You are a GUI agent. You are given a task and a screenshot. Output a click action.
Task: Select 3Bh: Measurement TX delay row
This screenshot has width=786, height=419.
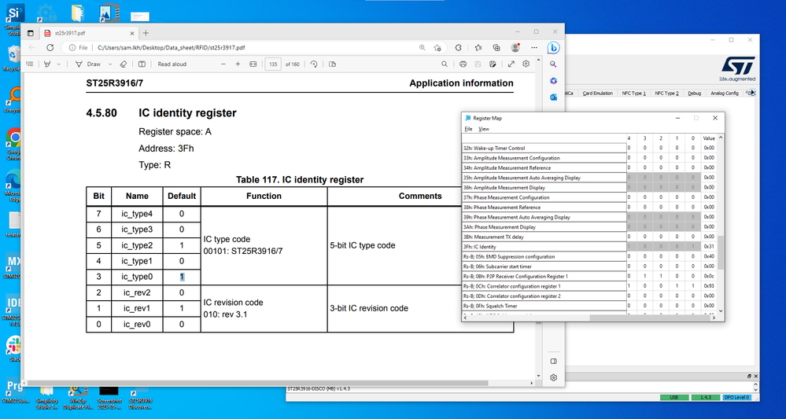[544, 237]
